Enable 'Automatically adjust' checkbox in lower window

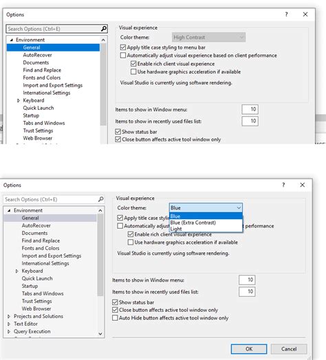pyautogui.click(x=120, y=226)
